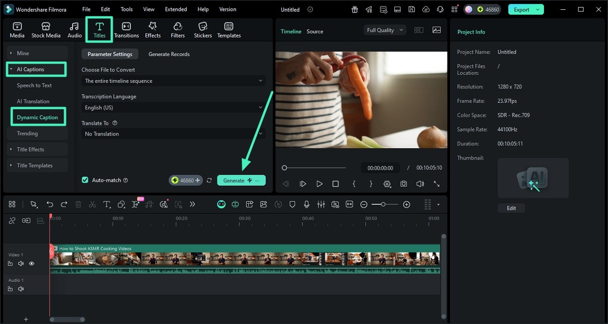Click the headset support icon in the title bar
The image size is (608, 324).
coord(440,9)
